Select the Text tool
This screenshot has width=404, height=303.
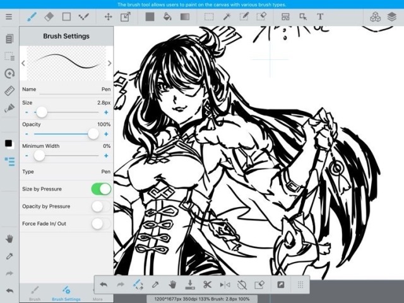pyautogui.click(x=320, y=17)
